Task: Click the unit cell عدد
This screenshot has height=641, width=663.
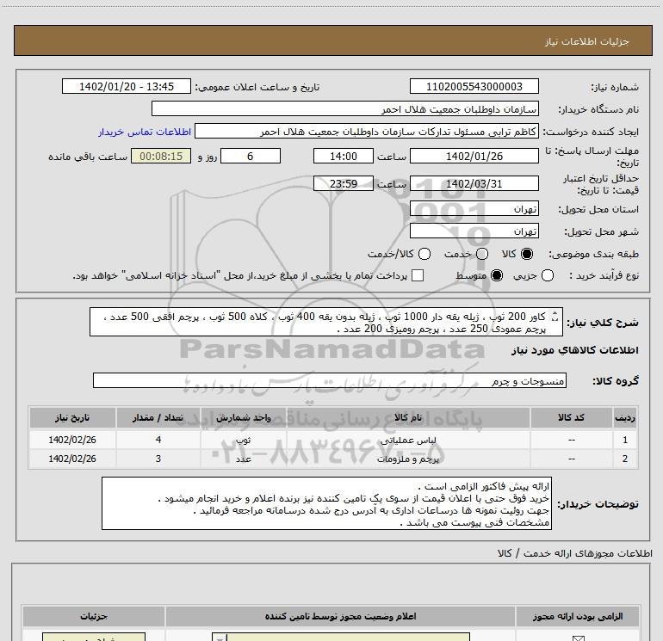Action: click(x=244, y=459)
